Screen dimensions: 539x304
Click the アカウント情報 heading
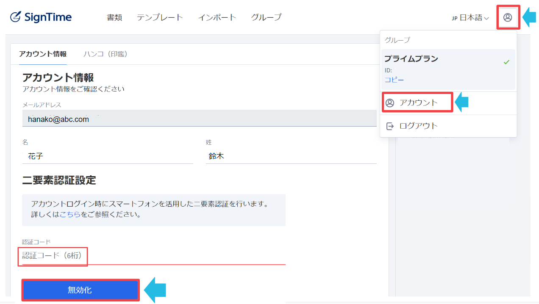pos(58,77)
